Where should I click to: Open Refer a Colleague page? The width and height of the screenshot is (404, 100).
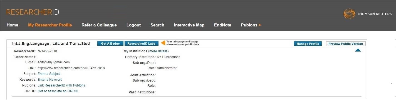click(99, 25)
